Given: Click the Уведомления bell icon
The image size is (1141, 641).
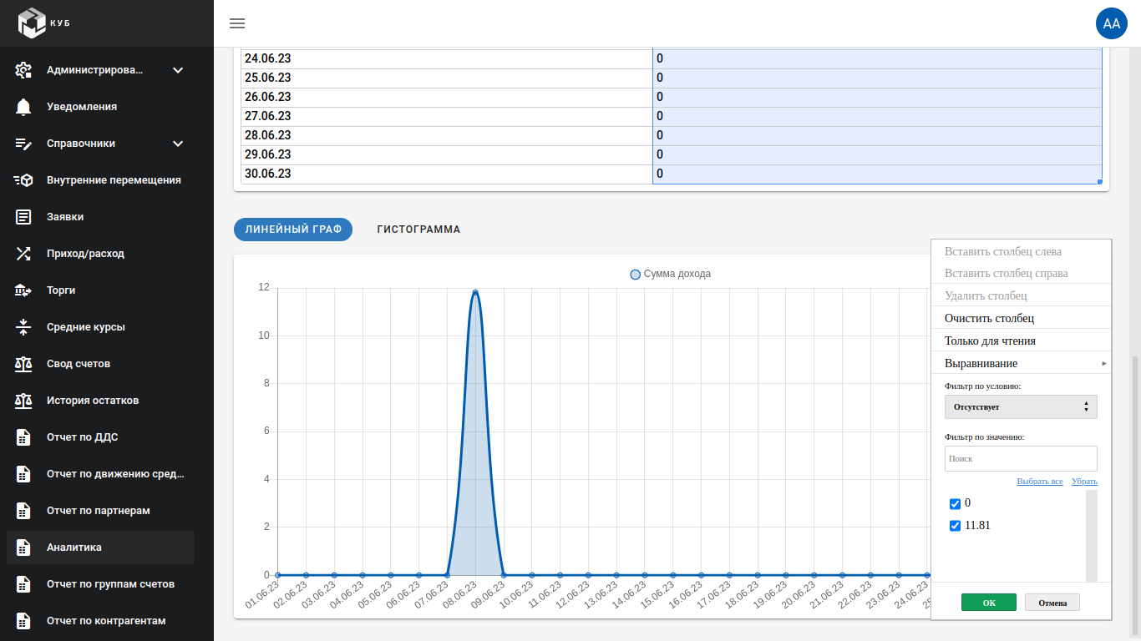Looking at the screenshot, I should click(x=23, y=107).
